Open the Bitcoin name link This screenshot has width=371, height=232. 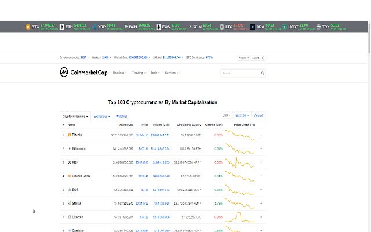coord(77,135)
